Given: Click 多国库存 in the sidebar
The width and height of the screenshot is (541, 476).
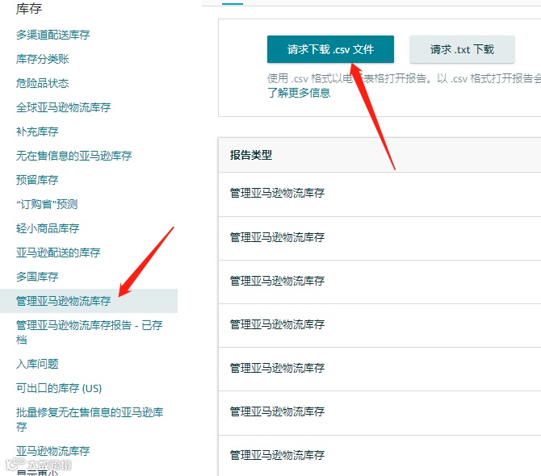Looking at the screenshot, I should (37, 277).
